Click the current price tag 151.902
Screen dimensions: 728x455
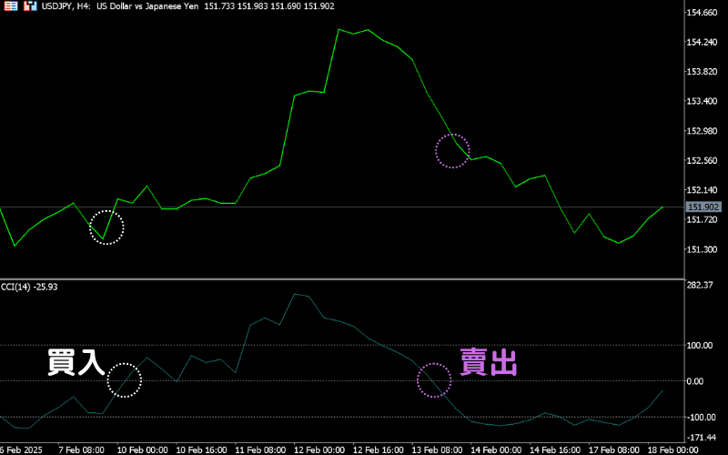click(x=705, y=207)
